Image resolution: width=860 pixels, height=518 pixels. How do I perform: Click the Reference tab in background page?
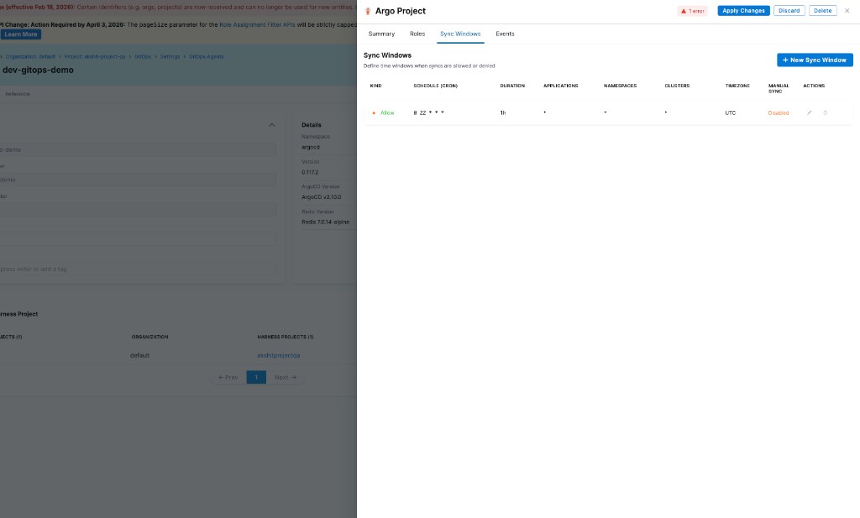coord(17,94)
